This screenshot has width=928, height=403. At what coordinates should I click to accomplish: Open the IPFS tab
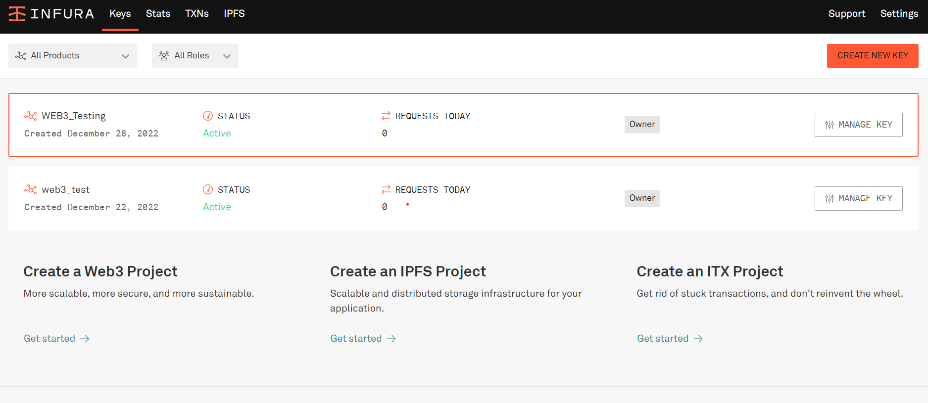click(234, 14)
